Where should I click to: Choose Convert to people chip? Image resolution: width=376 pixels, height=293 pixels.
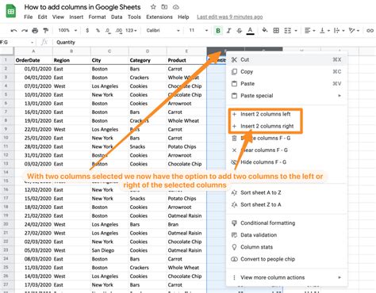pyautogui.click(x=287, y=259)
